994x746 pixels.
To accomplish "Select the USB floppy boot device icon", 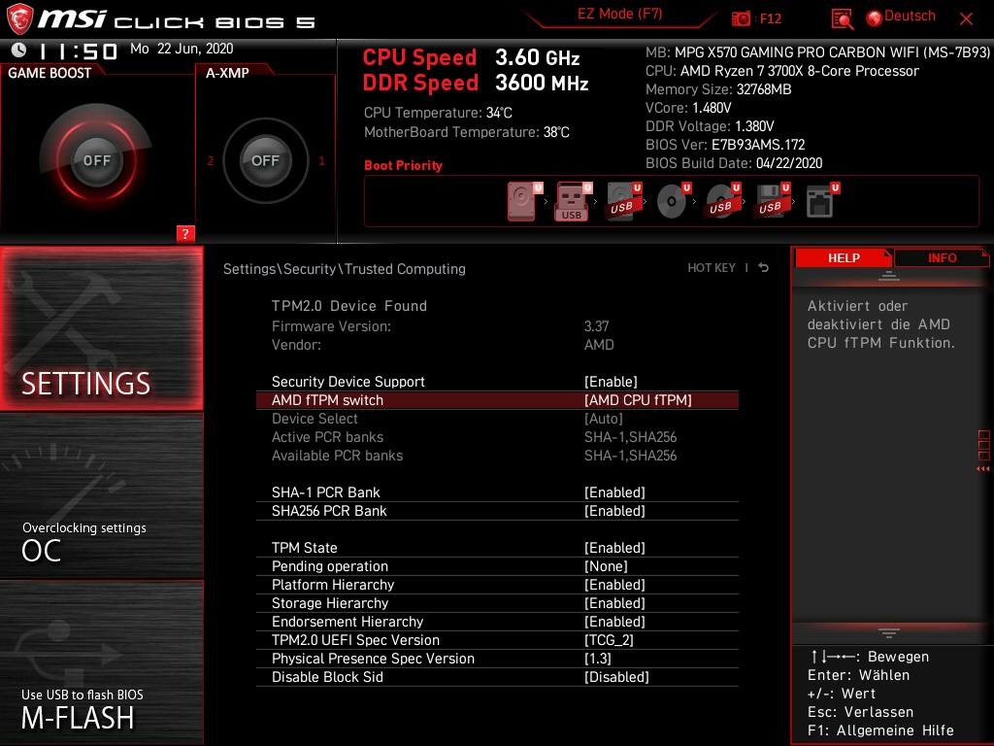I will point(772,202).
